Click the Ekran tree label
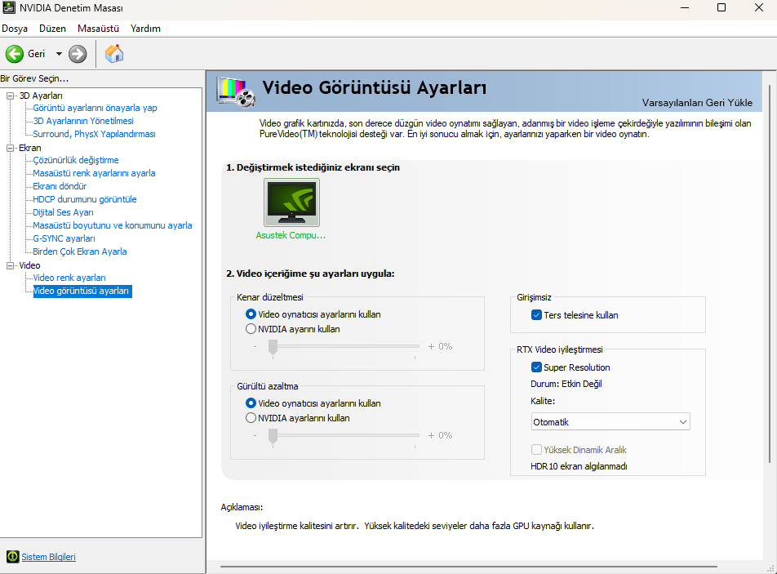The image size is (777, 574). (29, 148)
